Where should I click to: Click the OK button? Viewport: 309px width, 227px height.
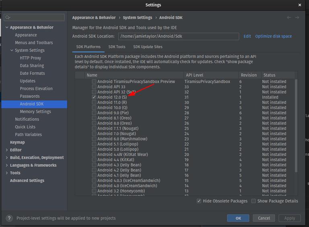[x=238, y=218]
